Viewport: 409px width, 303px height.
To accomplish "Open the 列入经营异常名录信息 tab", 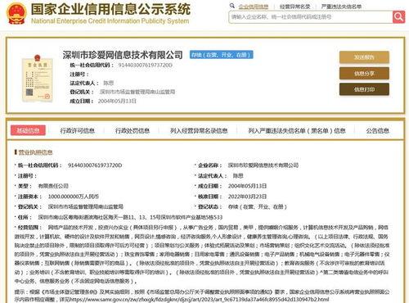I will coord(199,131).
